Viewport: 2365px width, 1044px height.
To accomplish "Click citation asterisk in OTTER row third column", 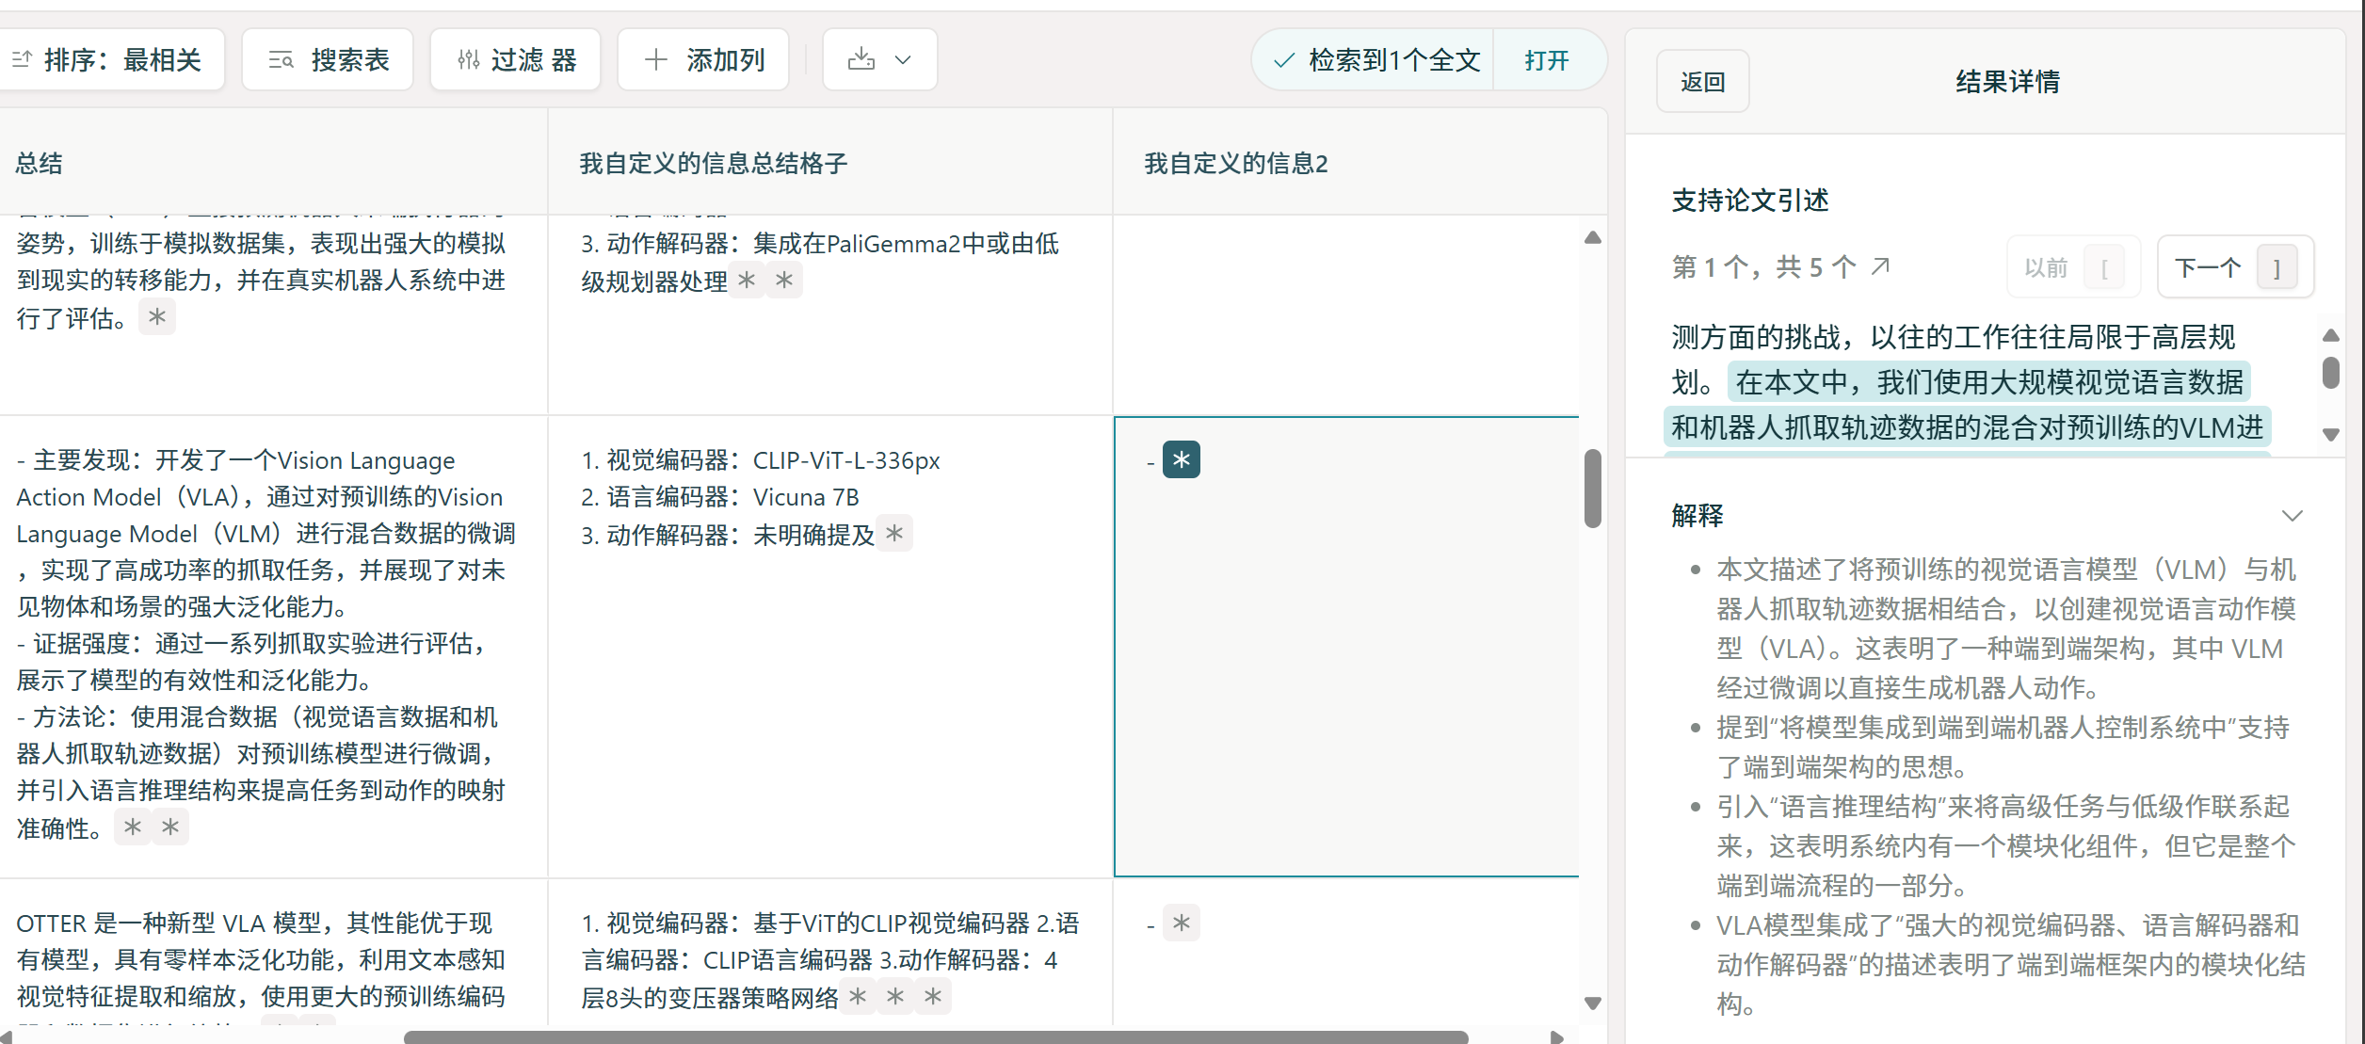I will click(x=1181, y=924).
